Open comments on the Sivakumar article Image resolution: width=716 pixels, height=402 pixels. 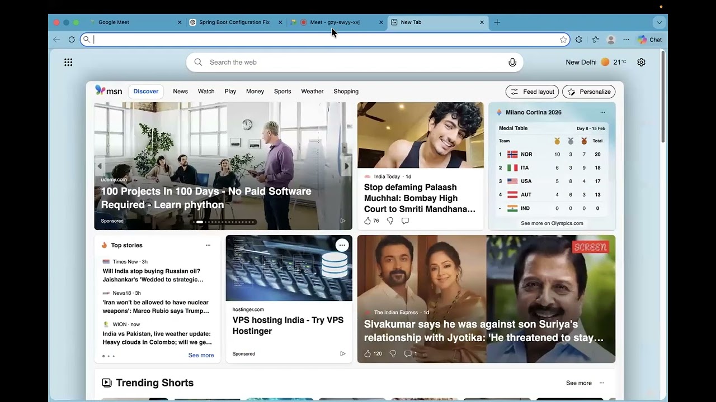pos(408,353)
